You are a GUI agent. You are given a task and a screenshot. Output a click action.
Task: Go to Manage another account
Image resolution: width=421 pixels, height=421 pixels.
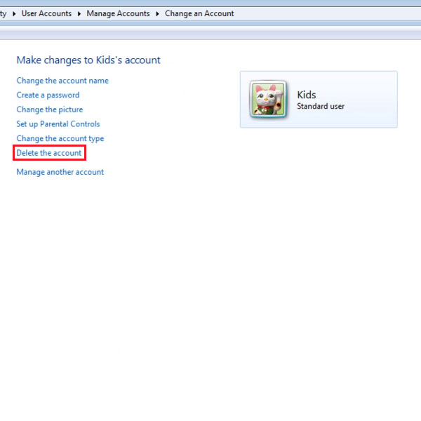60,172
